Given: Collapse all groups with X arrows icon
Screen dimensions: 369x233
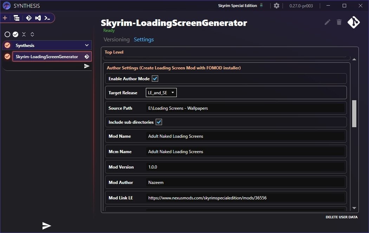Looking at the screenshot, I should [24, 34].
